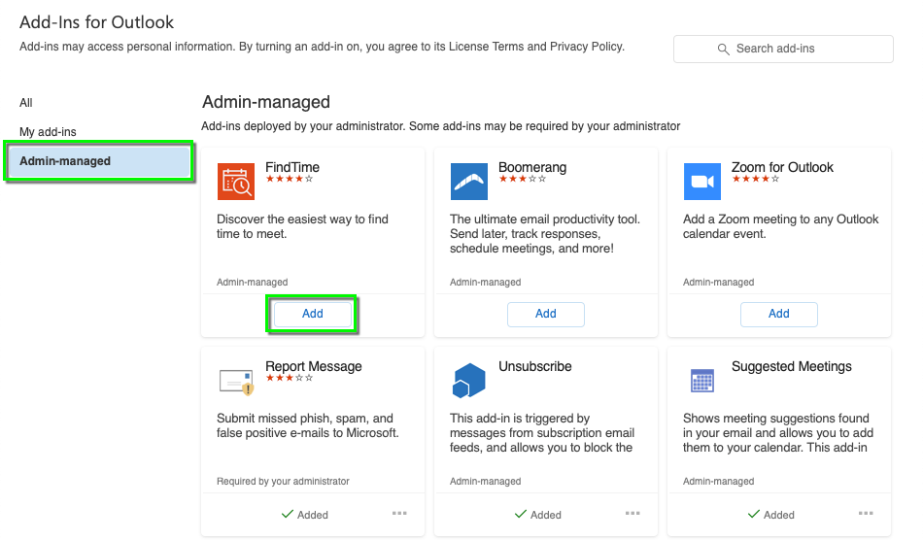Image resolution: width=923 pixels, height=540 pixels.
Task: Click the Report Message envelope icon
Action: point(236,381)
